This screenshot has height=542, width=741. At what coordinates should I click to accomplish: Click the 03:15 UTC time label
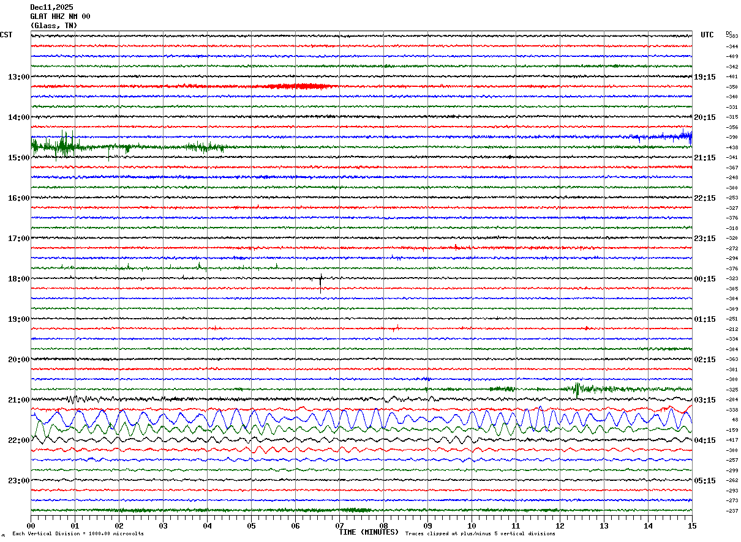704,400
